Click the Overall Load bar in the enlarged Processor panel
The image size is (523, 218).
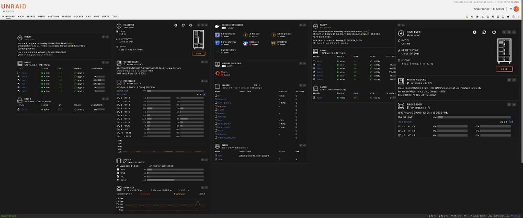pyautogui.click(x=474, y=117)
